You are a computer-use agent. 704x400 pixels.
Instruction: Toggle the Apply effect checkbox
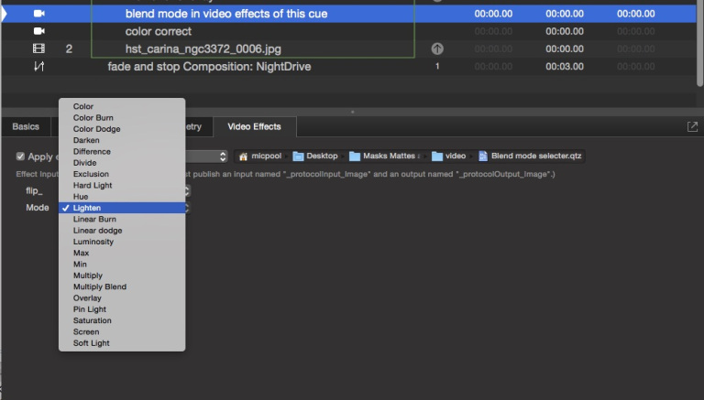(21, 157)
